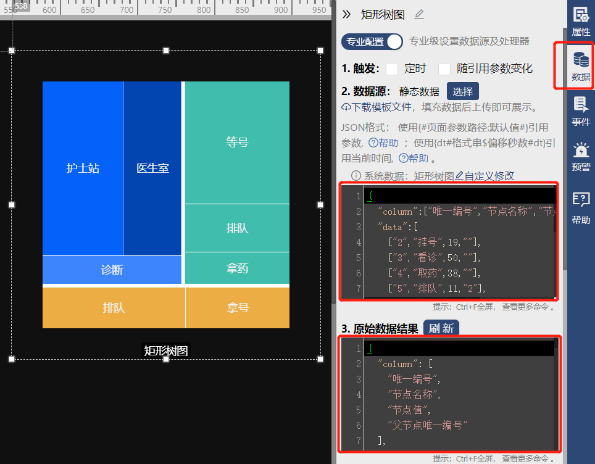595x464 pixels.
Task: Click line 2 of the data source JSON editor
Action: (x=459, y=211)
